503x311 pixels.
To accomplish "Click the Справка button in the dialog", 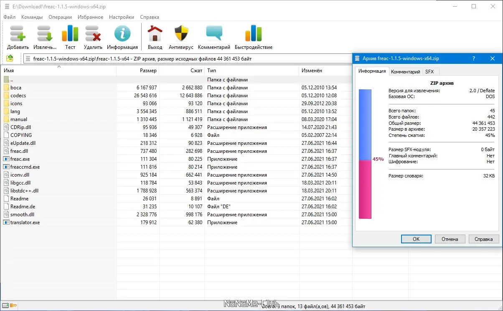I will pos(484,239).
